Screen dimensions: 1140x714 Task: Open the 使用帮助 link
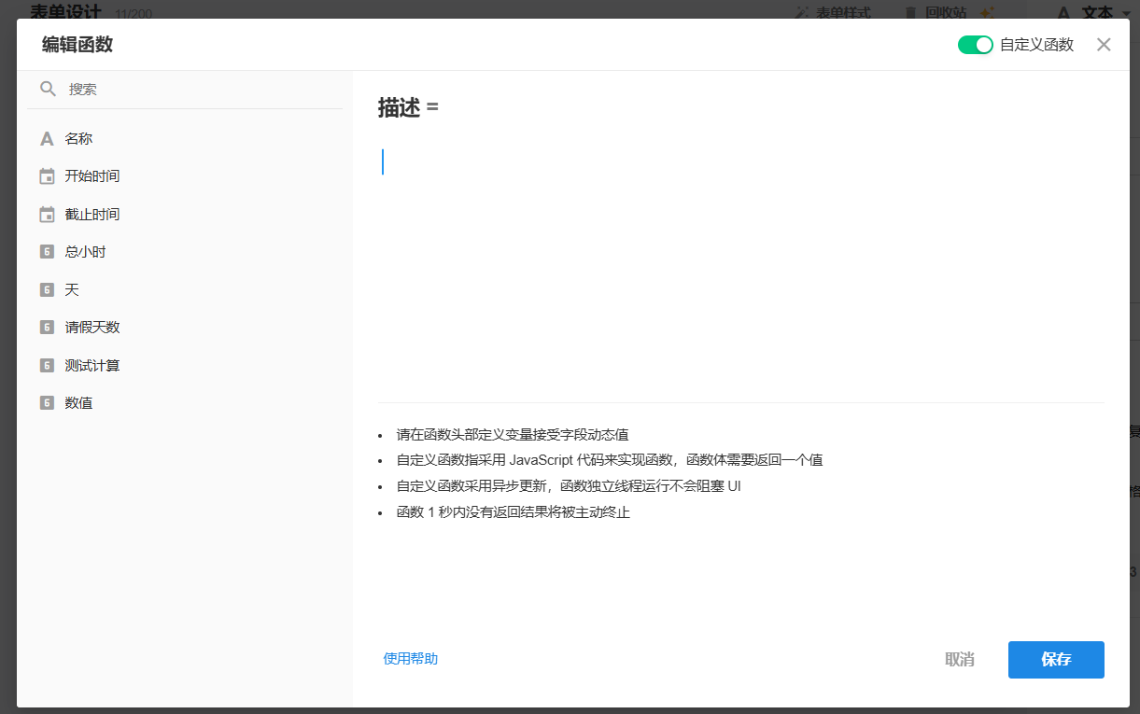click(x=410, y=659)
